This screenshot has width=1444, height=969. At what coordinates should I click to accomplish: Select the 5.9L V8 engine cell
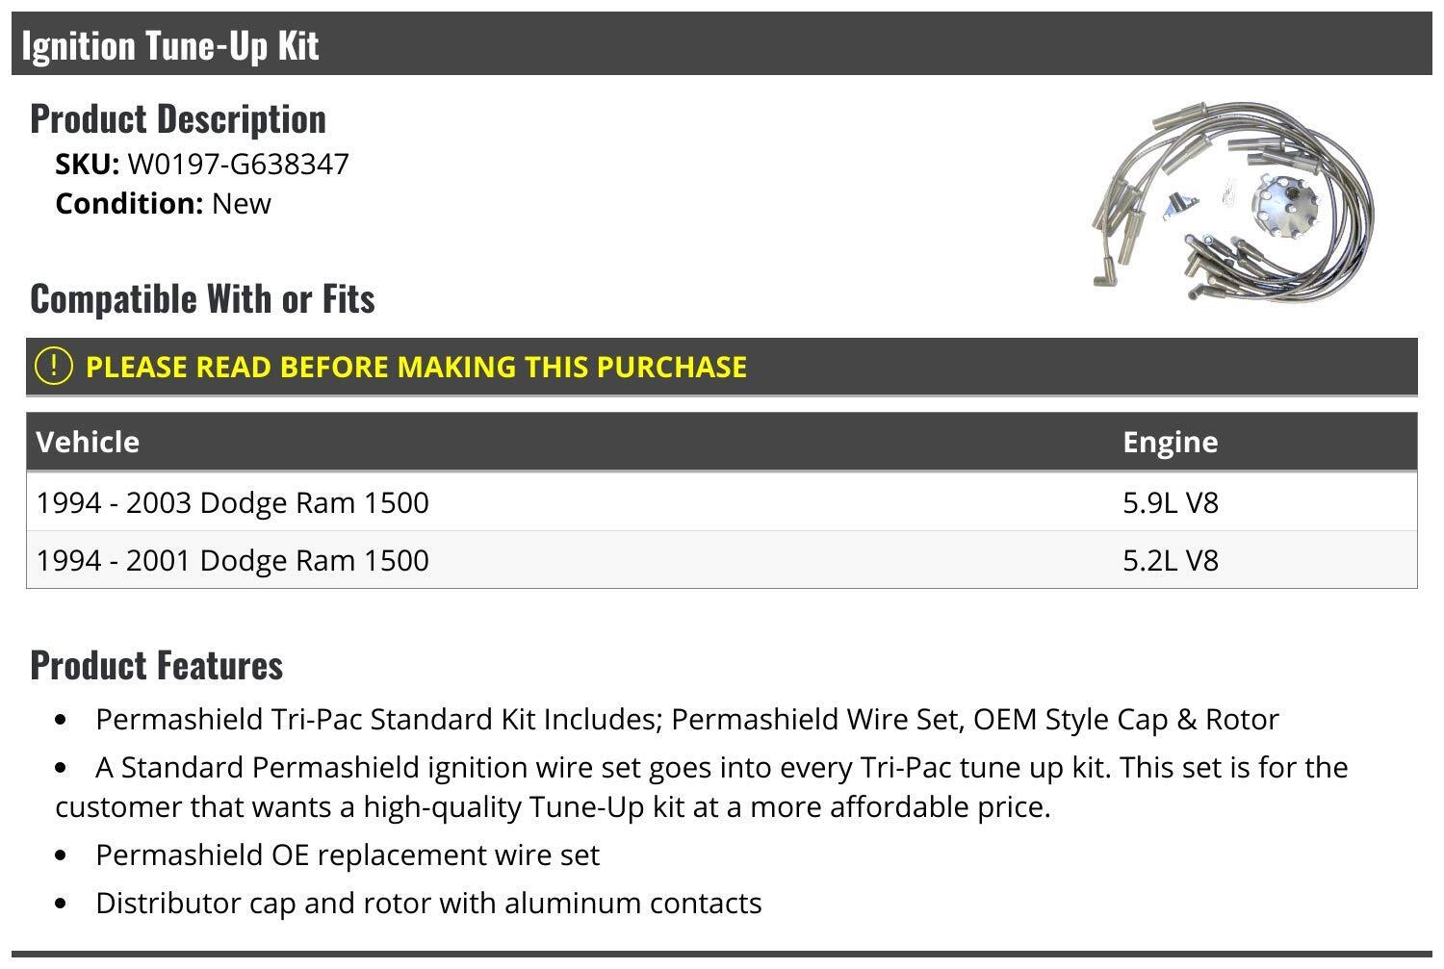1170,502
